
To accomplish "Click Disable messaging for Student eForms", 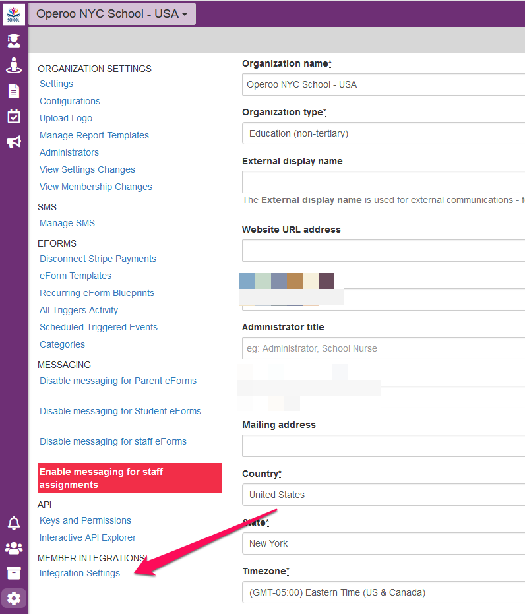I will (120, 411).
